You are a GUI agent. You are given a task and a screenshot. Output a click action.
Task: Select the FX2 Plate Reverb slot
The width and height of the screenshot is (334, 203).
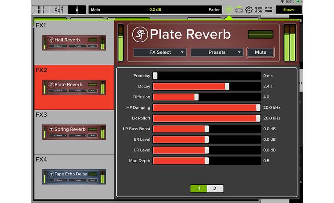pos(74,88)
